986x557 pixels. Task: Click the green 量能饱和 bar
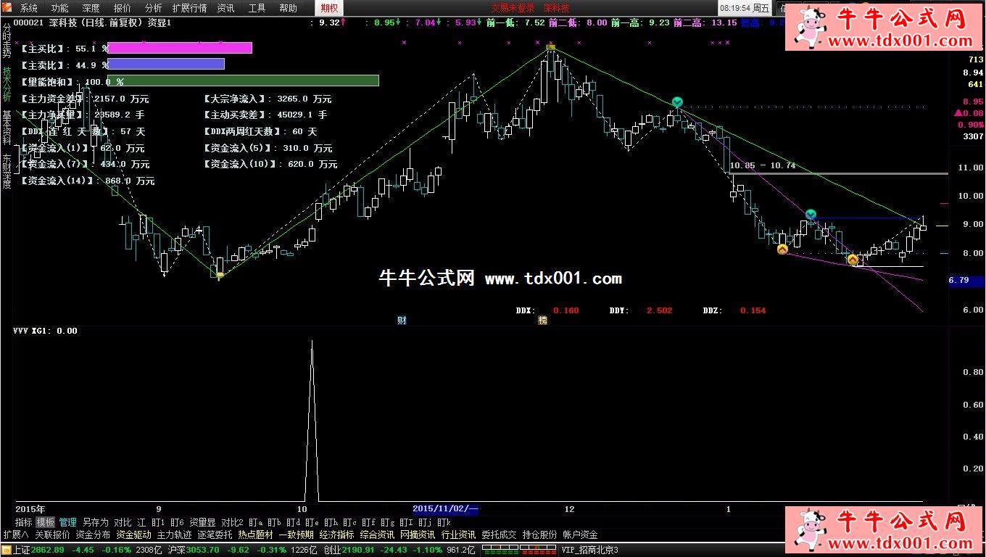coord(244,81)
